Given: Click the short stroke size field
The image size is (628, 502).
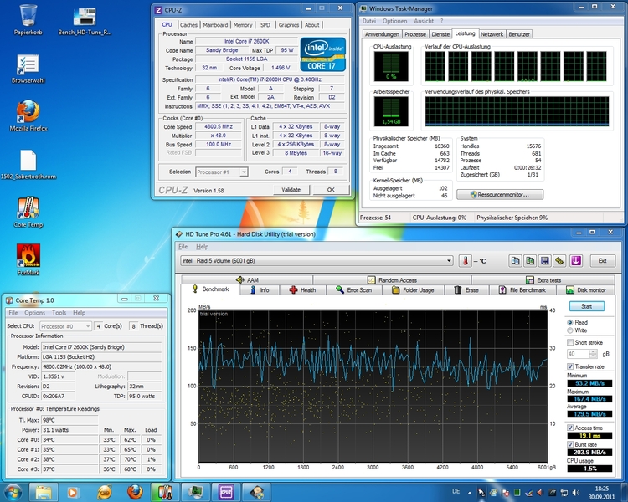Looking at the screenshot, I should coord(578,354).
